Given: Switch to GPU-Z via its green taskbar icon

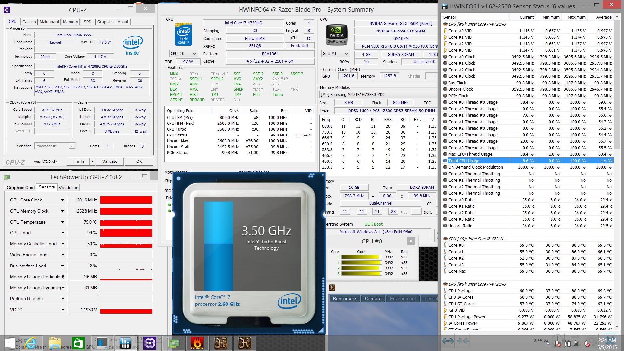Looking at the screenshot, I should [x=173, y=343].
